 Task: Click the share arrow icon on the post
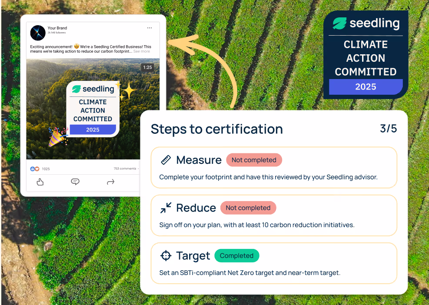111,182
